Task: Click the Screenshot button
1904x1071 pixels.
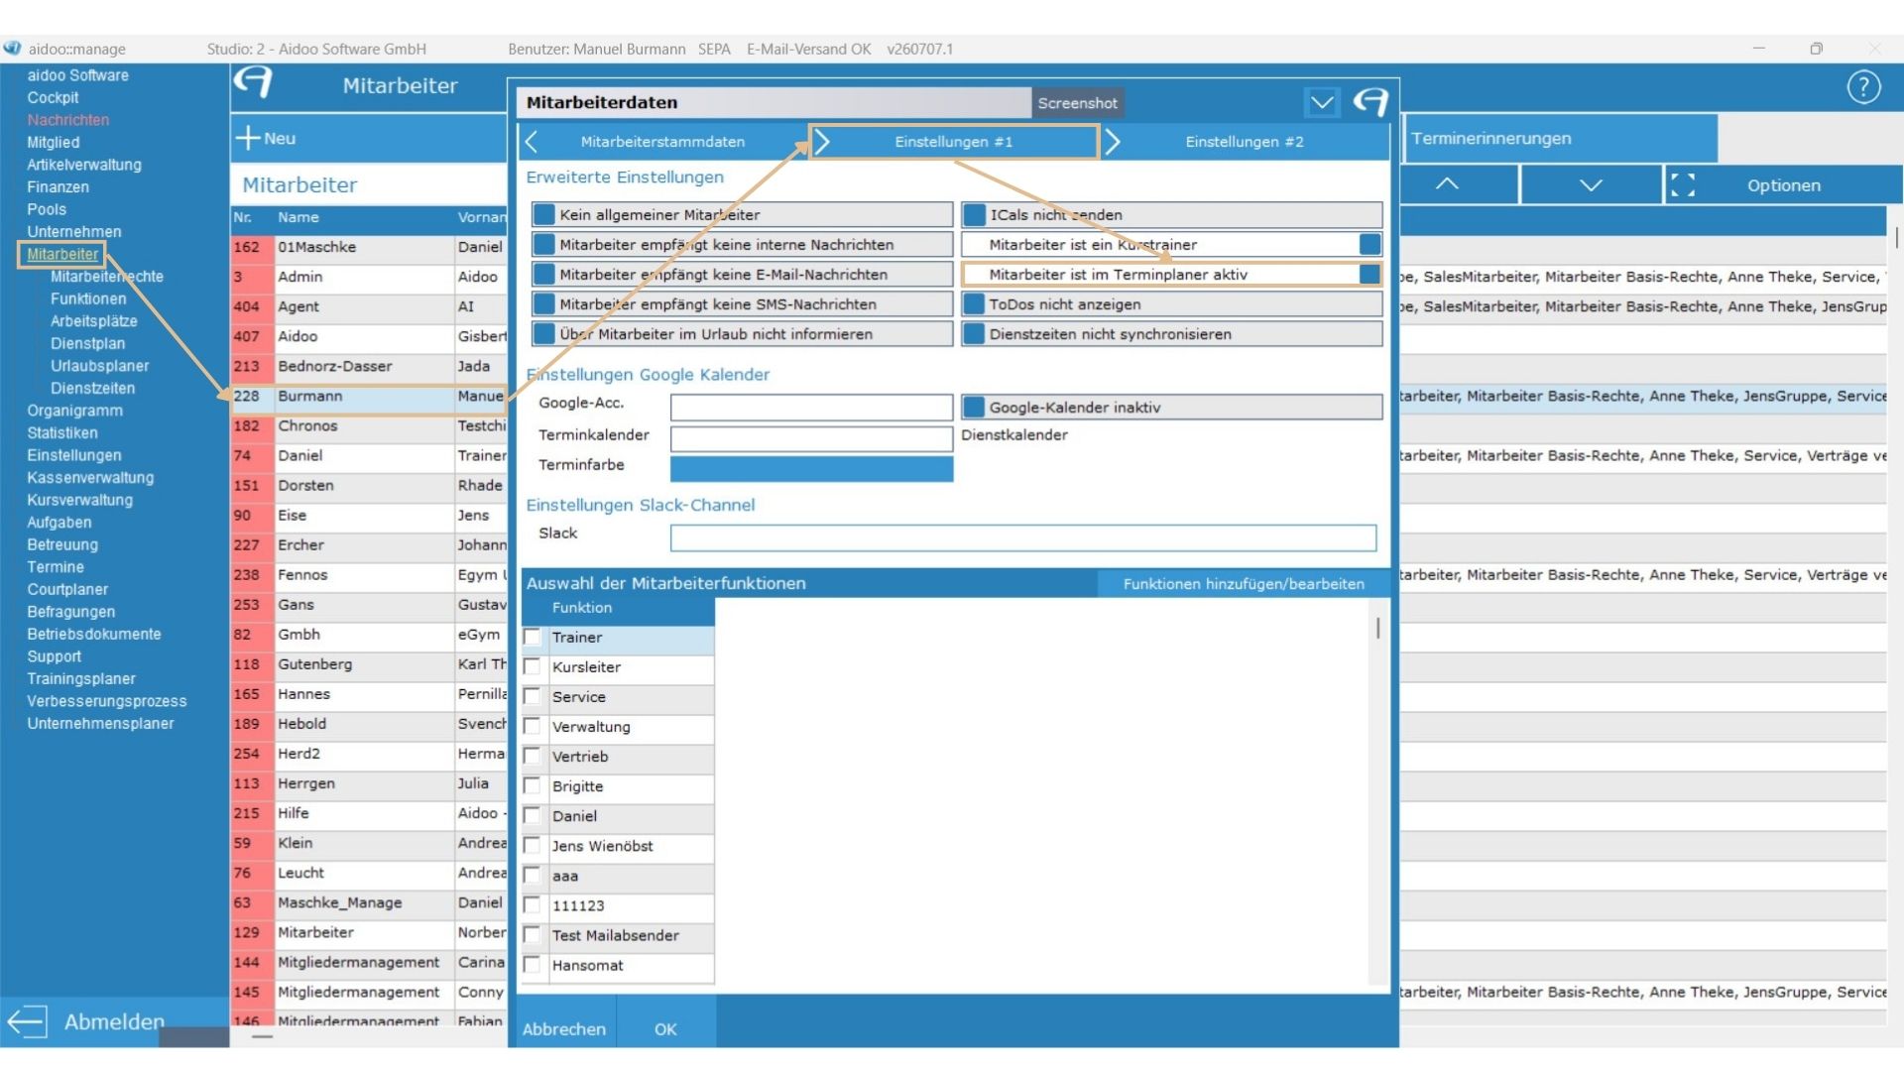Action: pos(1077,102)
